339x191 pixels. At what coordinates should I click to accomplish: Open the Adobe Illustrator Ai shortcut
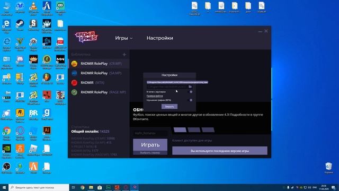tap(47, 133)
